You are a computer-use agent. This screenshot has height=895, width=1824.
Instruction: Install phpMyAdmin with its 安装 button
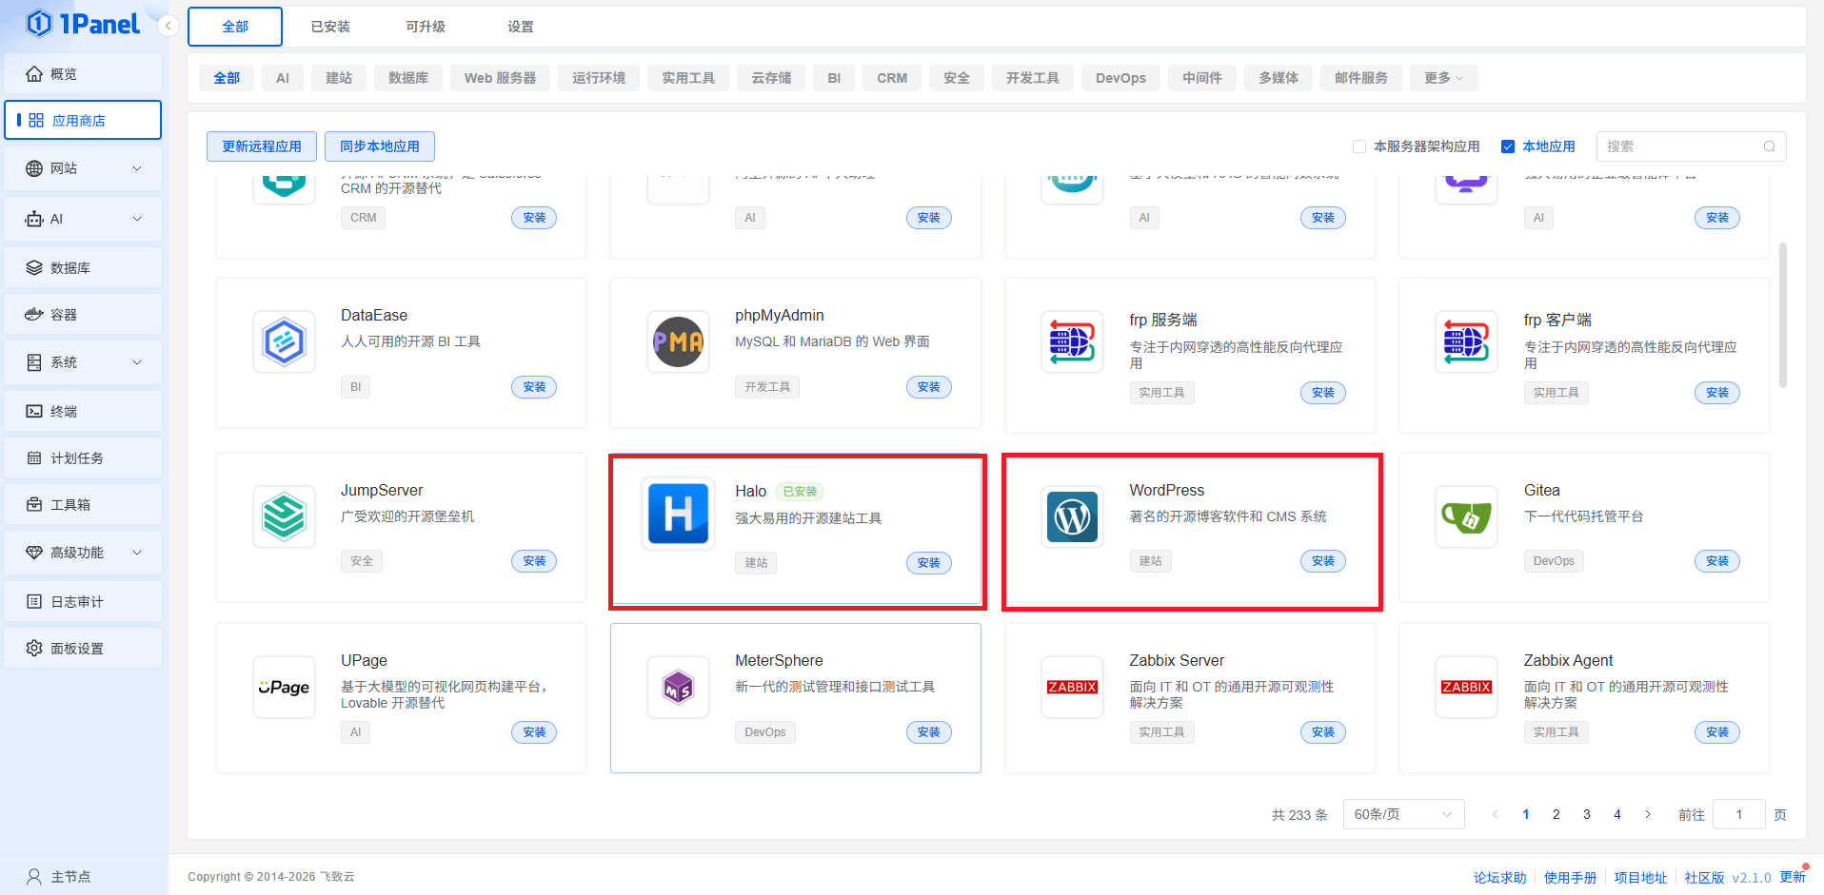tap(929, 387)
